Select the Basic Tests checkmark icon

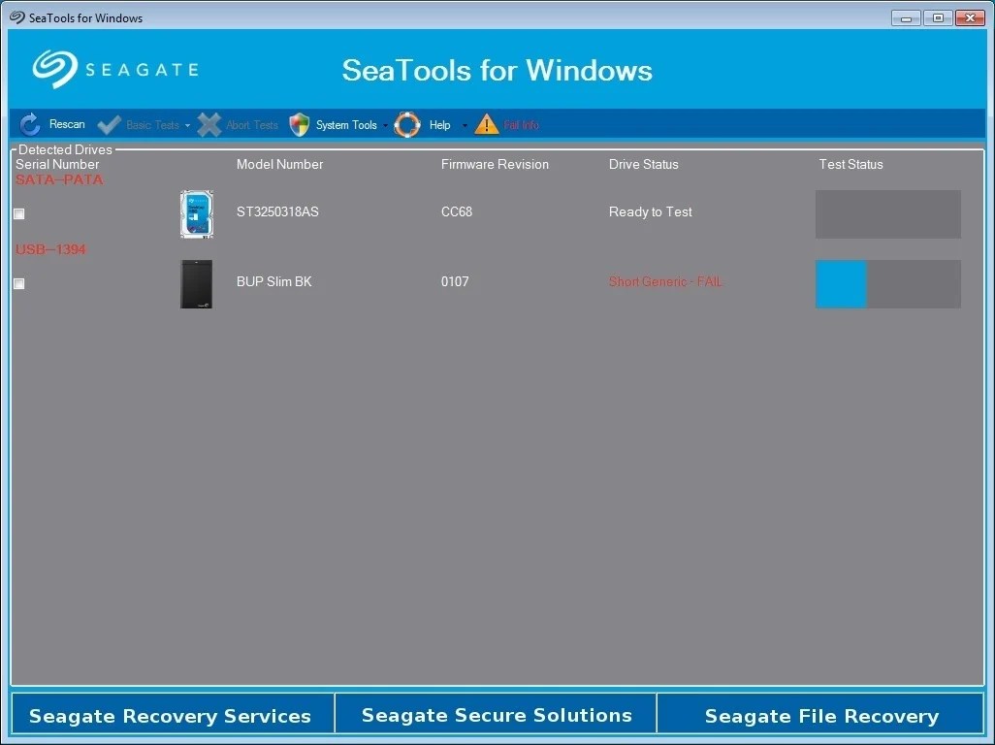108,124
